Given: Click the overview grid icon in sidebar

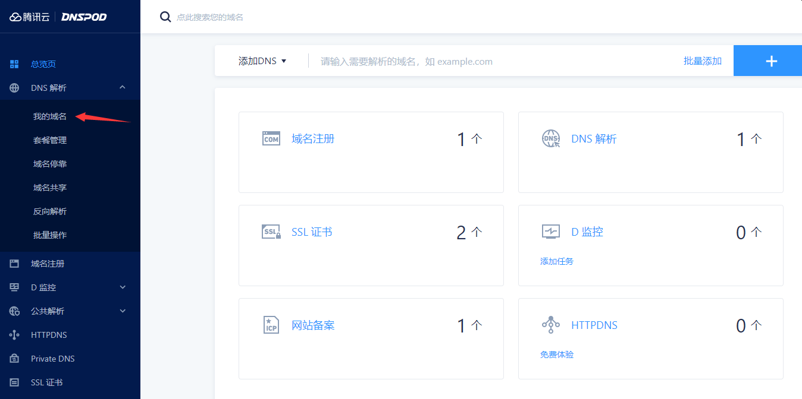Looking at the screenshot, I should tap(14, 64).
